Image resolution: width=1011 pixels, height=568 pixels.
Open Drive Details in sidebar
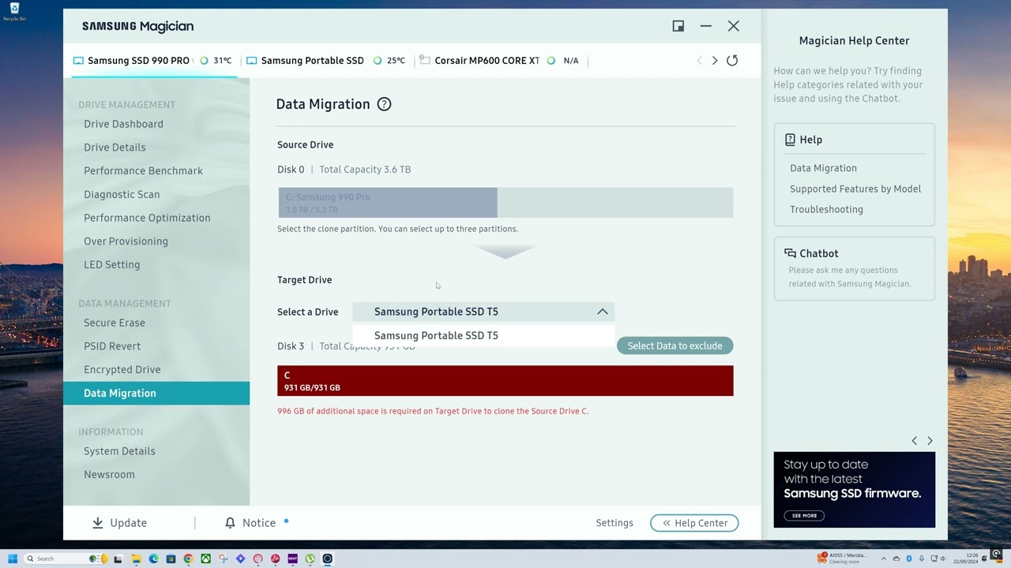point(115,148)
